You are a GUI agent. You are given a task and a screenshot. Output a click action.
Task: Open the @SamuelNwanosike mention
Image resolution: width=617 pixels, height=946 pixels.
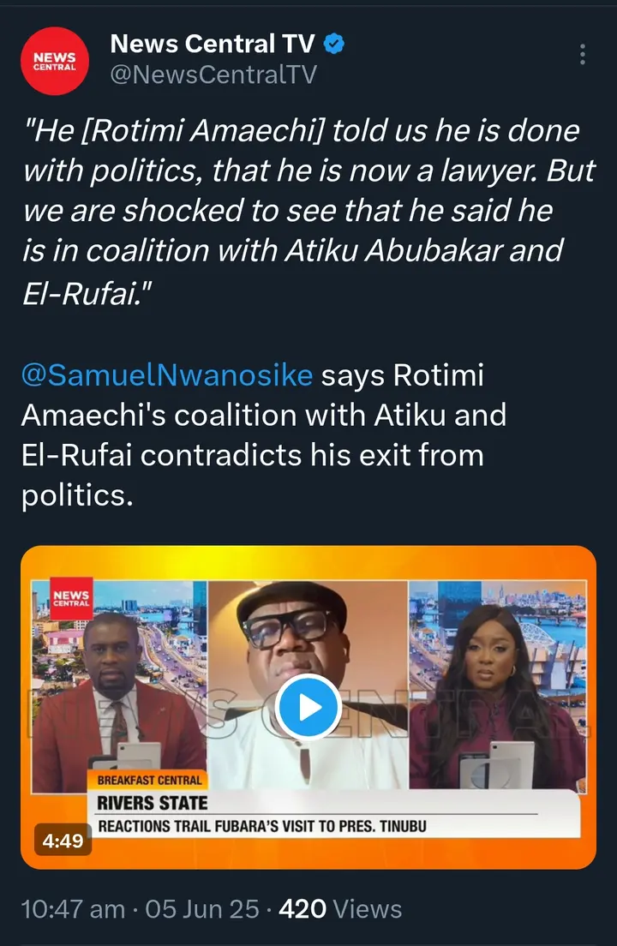click(x=168, y=375)
